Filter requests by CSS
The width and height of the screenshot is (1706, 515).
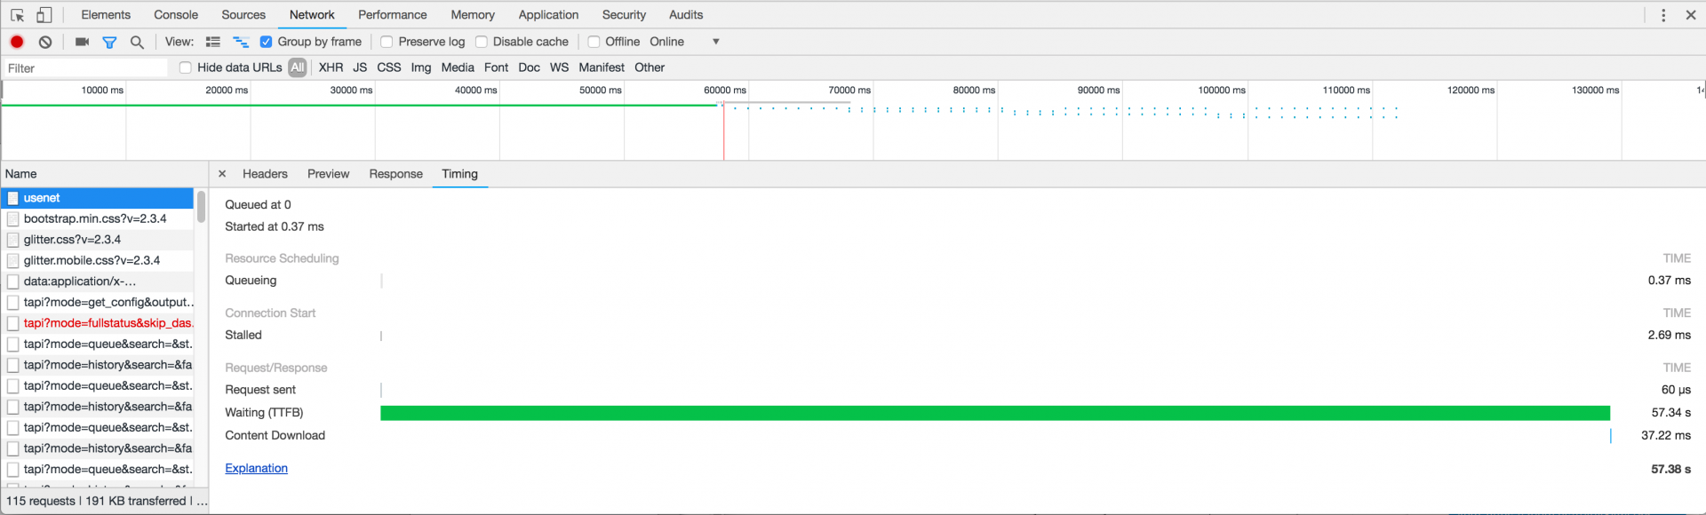389,67
